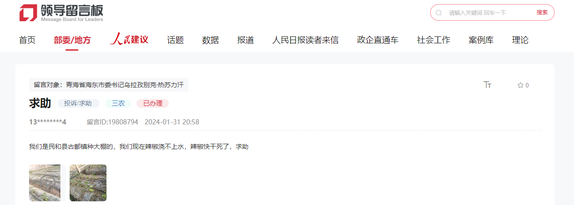
Task: Click the Message Board for Leaders logo
Action: click(x=61, y=12)
